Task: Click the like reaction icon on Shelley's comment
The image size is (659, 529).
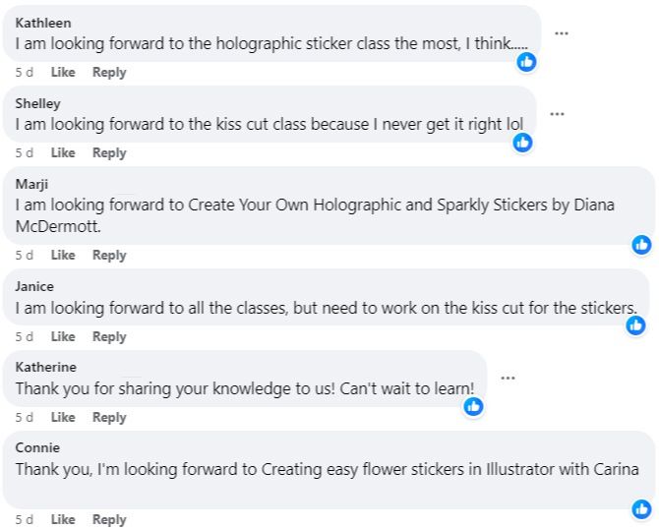Action: 523,143
